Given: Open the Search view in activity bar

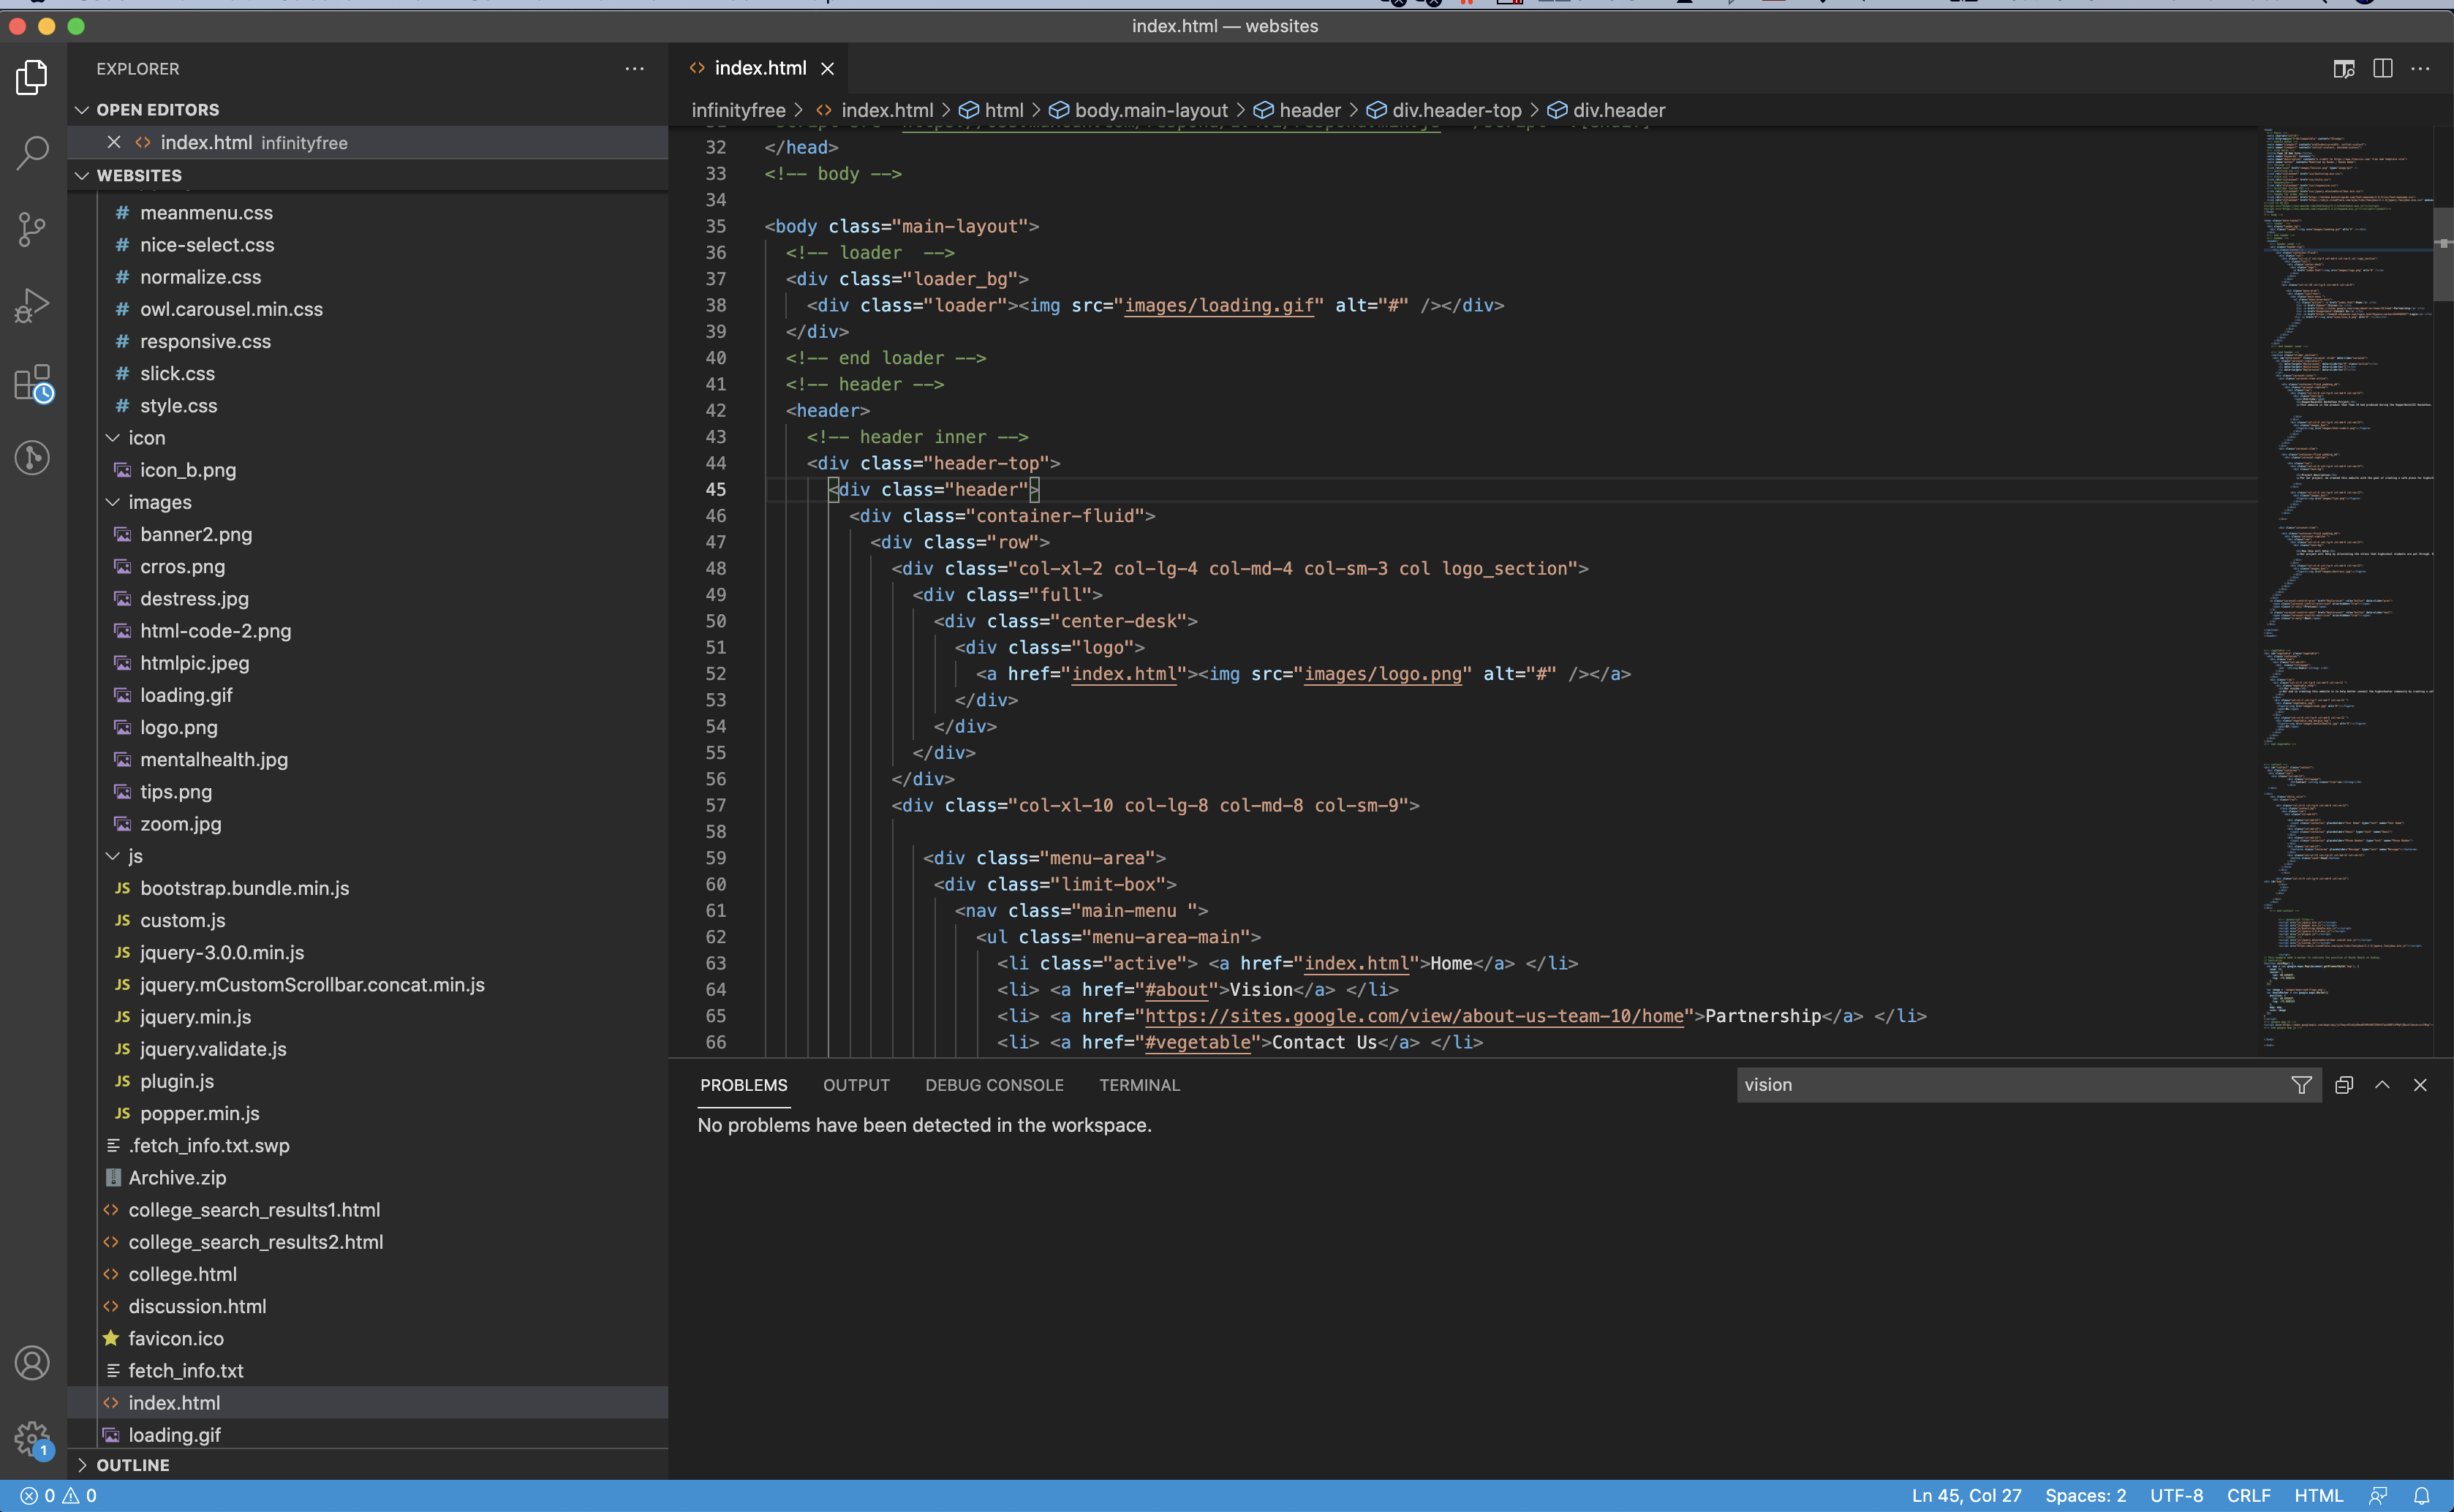Looking at the screenshot, I should point(32,153).
